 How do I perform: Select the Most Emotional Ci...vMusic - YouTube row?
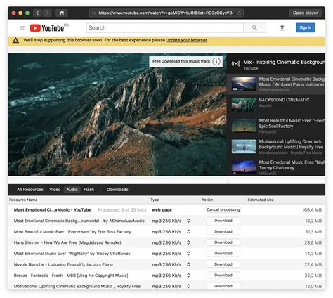tap(166, 210)
